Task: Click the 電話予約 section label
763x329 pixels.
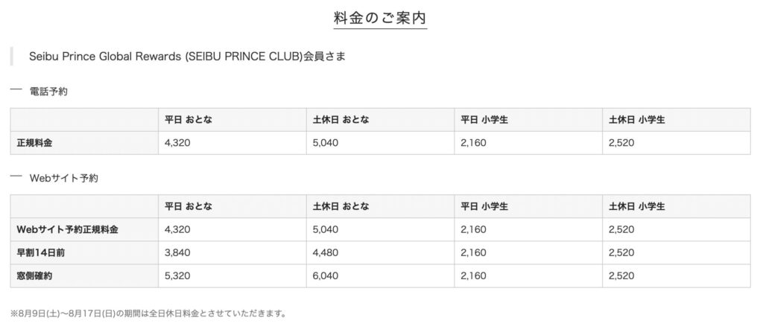Action: click(x=48, y=92)
